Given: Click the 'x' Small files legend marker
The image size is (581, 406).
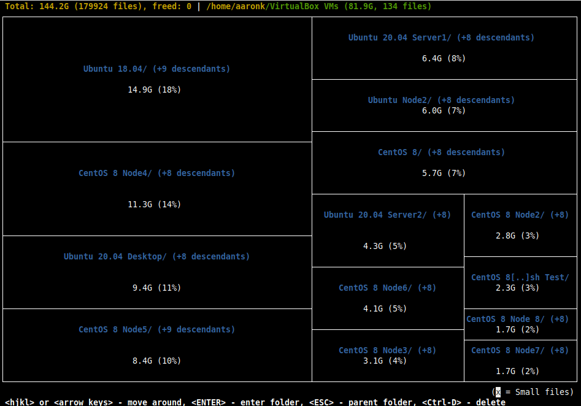Looking at the screenshot, I should pyautogui.click(x=498, y=392).
